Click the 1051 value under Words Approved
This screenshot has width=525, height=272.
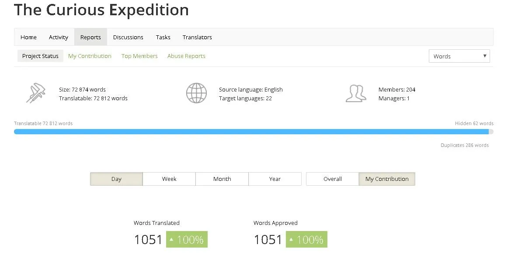[268, 240]
